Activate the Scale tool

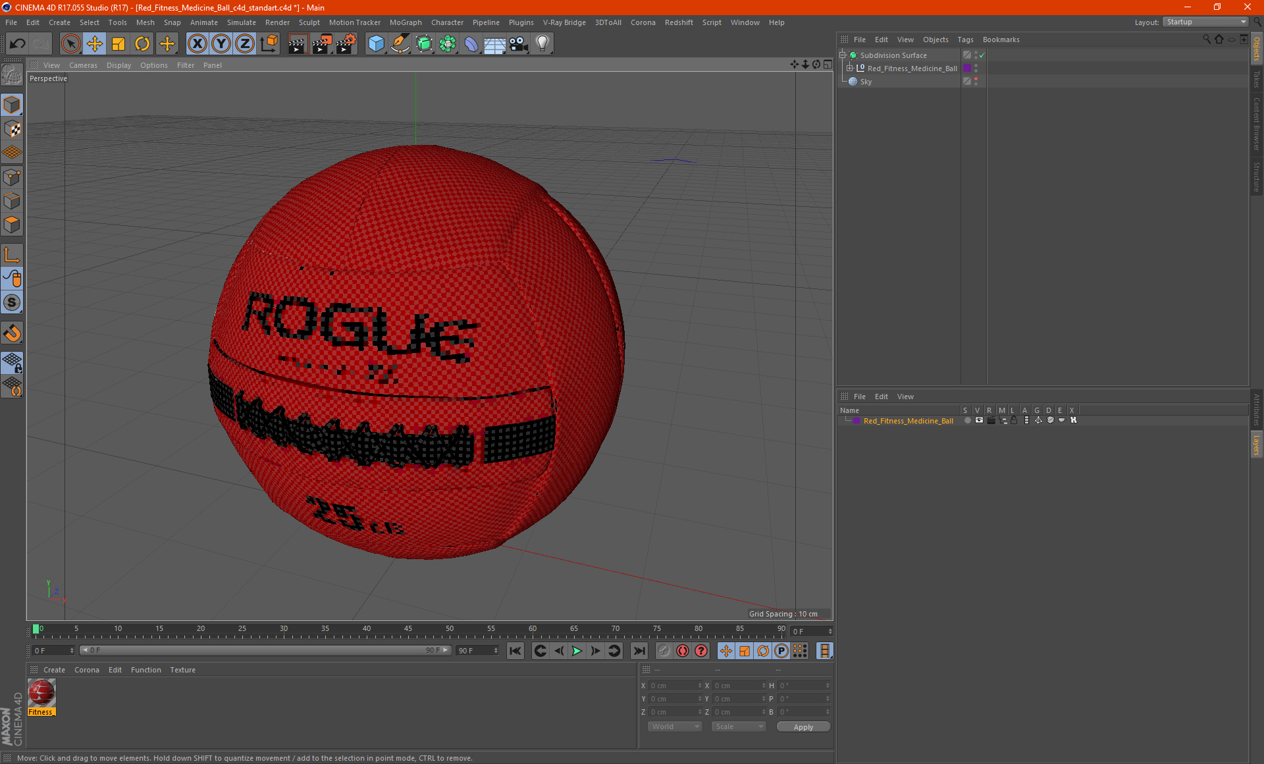pyautogui.click(x=118, y=44)
